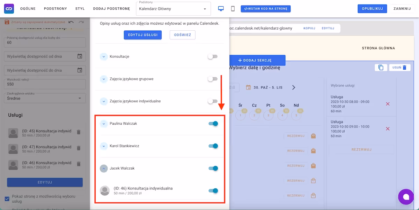419x210 pixels.
Task: Click the undo arrow icon
Action: pyautogui.click(x=71, y=22)
